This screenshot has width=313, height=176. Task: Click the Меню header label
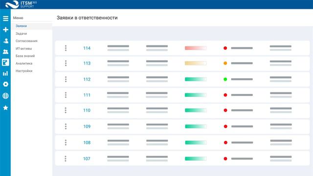(18, 18)
